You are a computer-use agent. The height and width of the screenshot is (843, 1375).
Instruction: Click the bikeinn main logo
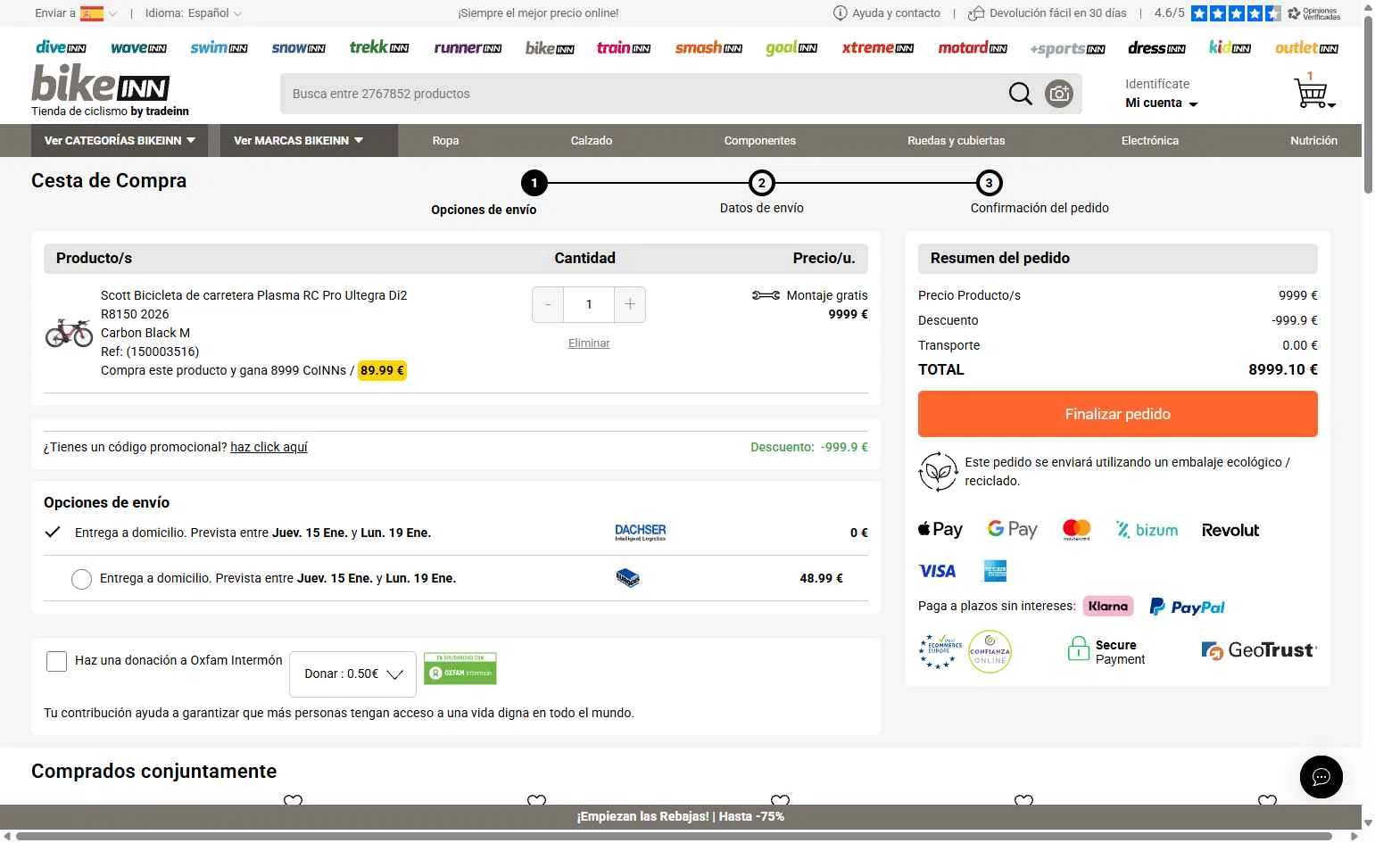101,84
